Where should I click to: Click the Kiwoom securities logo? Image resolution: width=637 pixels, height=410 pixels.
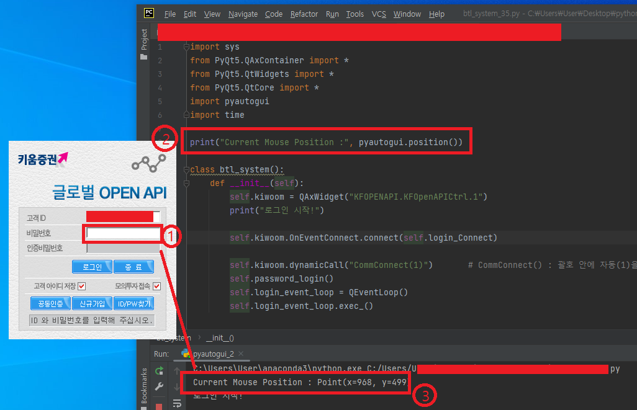(43, 159)
